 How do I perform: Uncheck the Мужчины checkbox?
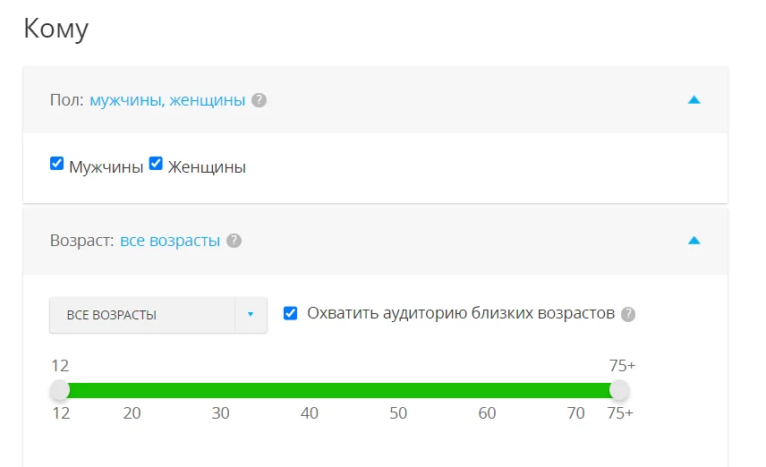57,164
